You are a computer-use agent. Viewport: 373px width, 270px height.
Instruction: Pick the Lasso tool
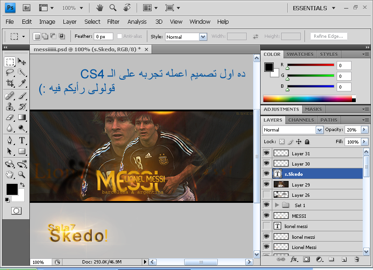(10, 72)
